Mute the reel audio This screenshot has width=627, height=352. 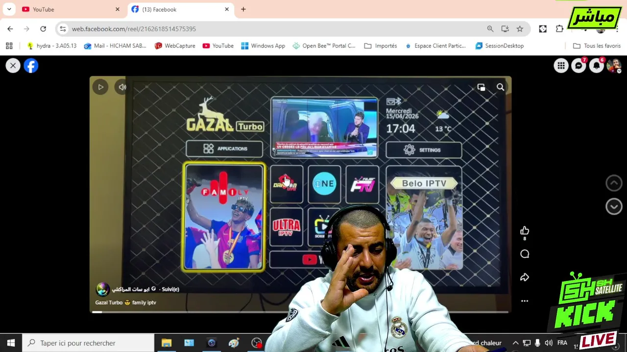122,87
